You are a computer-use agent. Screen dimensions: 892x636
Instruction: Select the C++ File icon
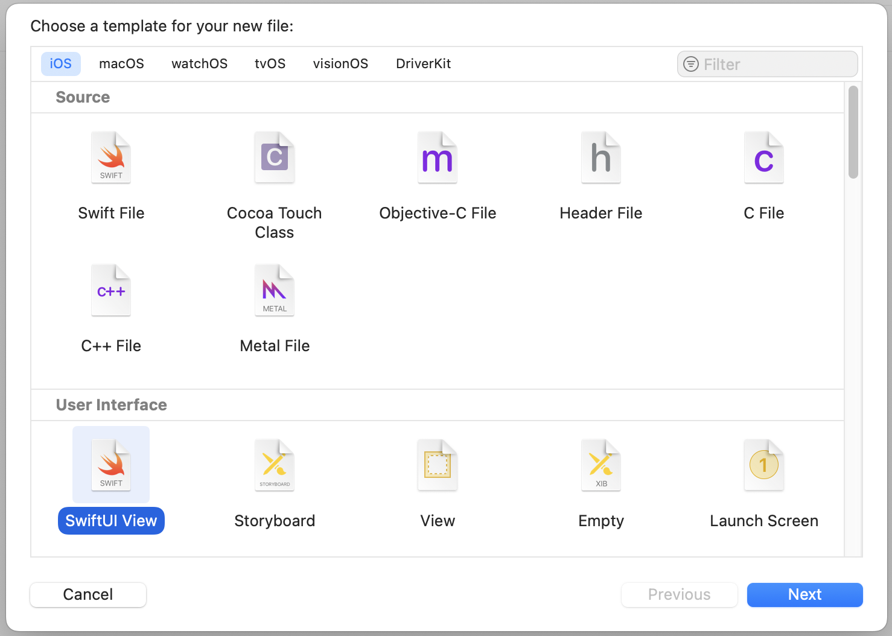click(x=111, y=290)
